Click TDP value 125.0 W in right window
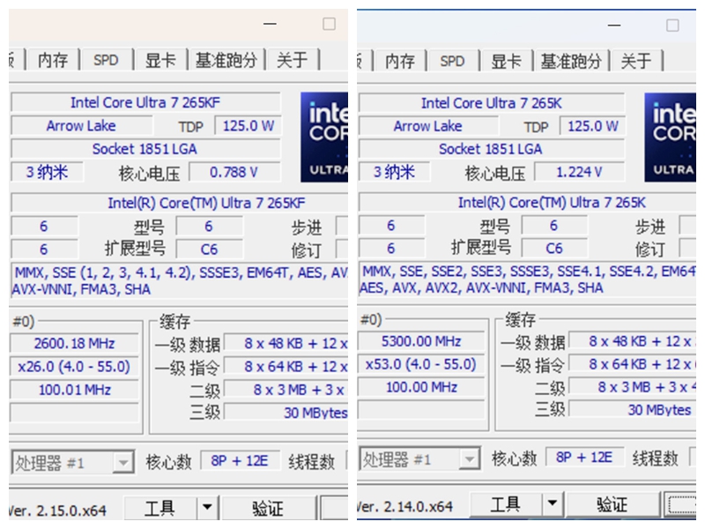The image size is (705, 529). coord(592,126)
